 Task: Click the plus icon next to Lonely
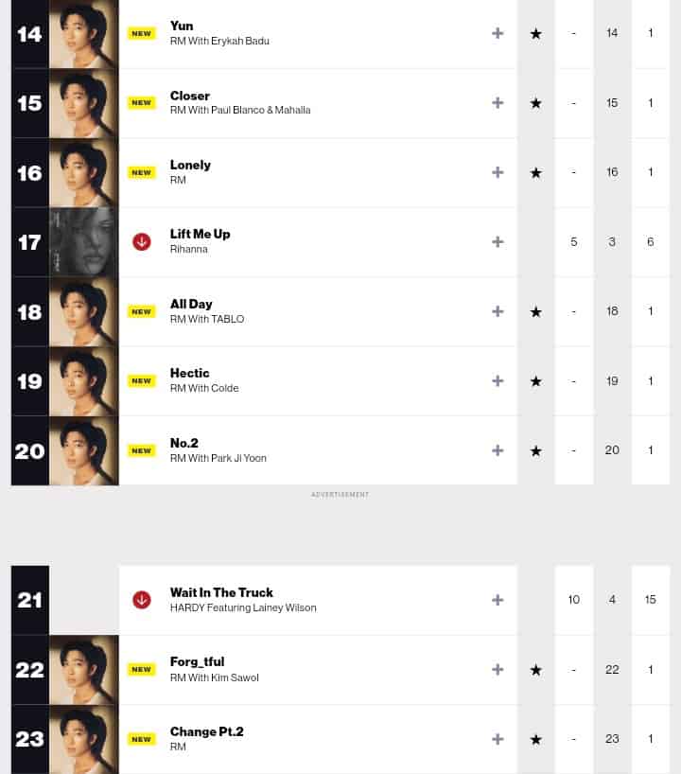(498, 172)
